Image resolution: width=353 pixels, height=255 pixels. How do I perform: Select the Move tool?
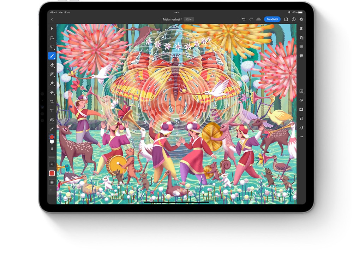(x=52, y=29)
